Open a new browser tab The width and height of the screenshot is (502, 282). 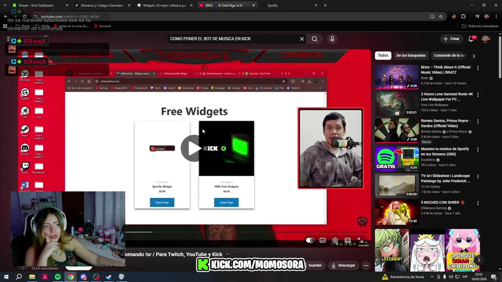(x=325, y=5)
